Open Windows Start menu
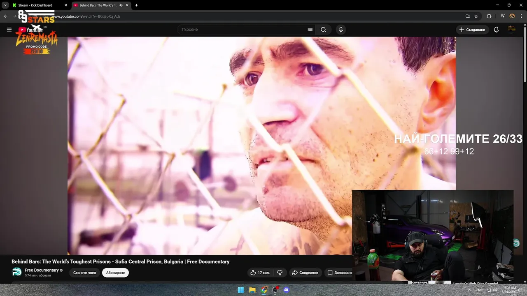527x296 pixels. click(x=241, y=290)
